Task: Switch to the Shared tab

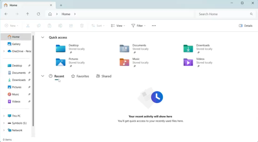Action: pos(104,76)
